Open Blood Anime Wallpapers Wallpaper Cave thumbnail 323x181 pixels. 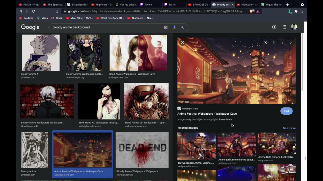point(138,53)
